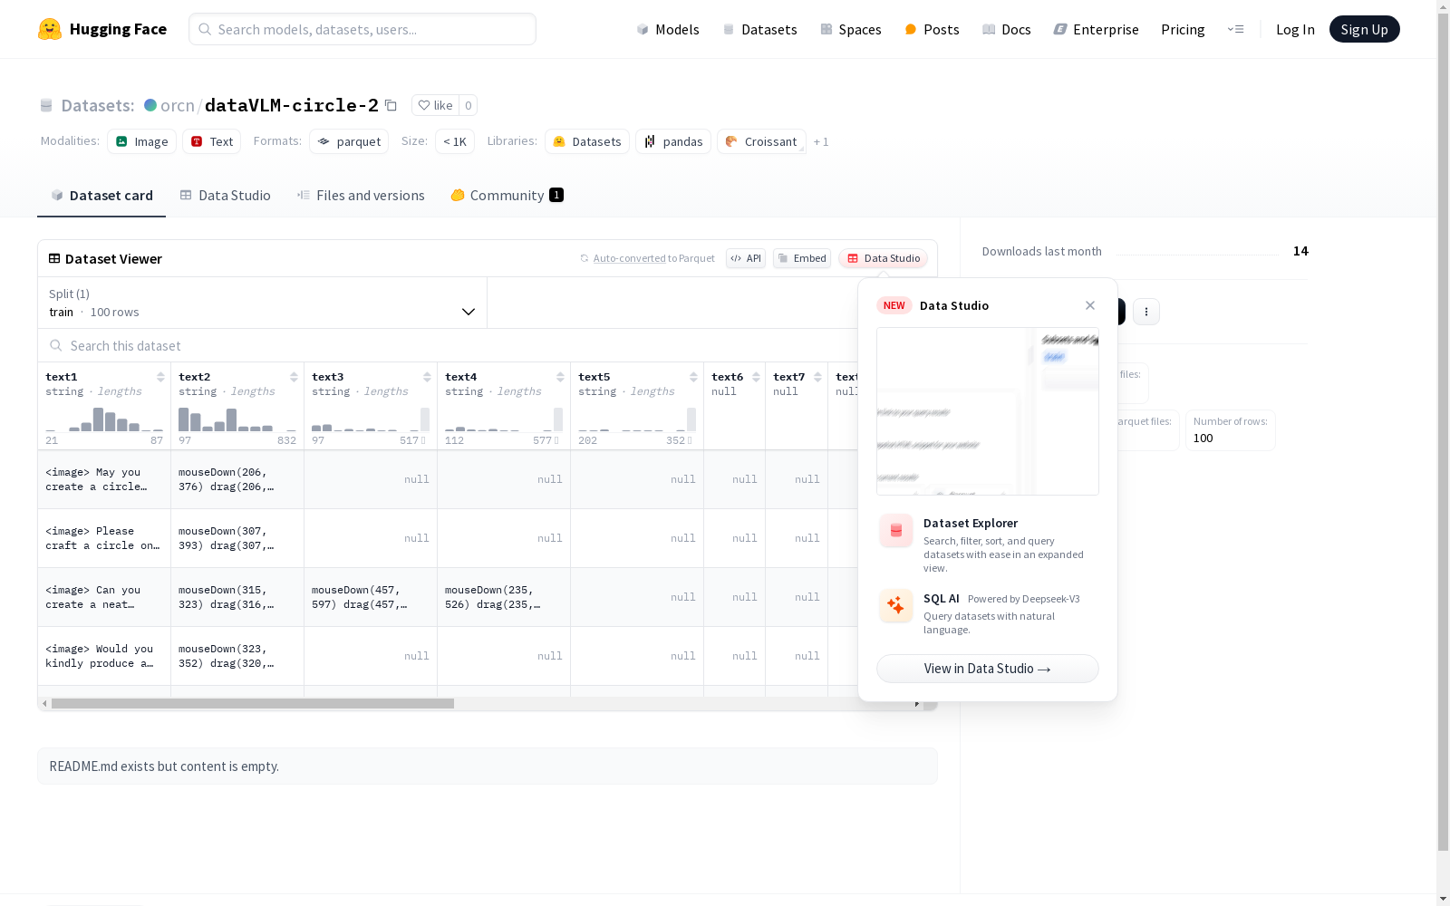Screen dimensions: 1450x906
Task: Expand the +1 more libraries
Action: pyautogui.click(x=821, y=141)
